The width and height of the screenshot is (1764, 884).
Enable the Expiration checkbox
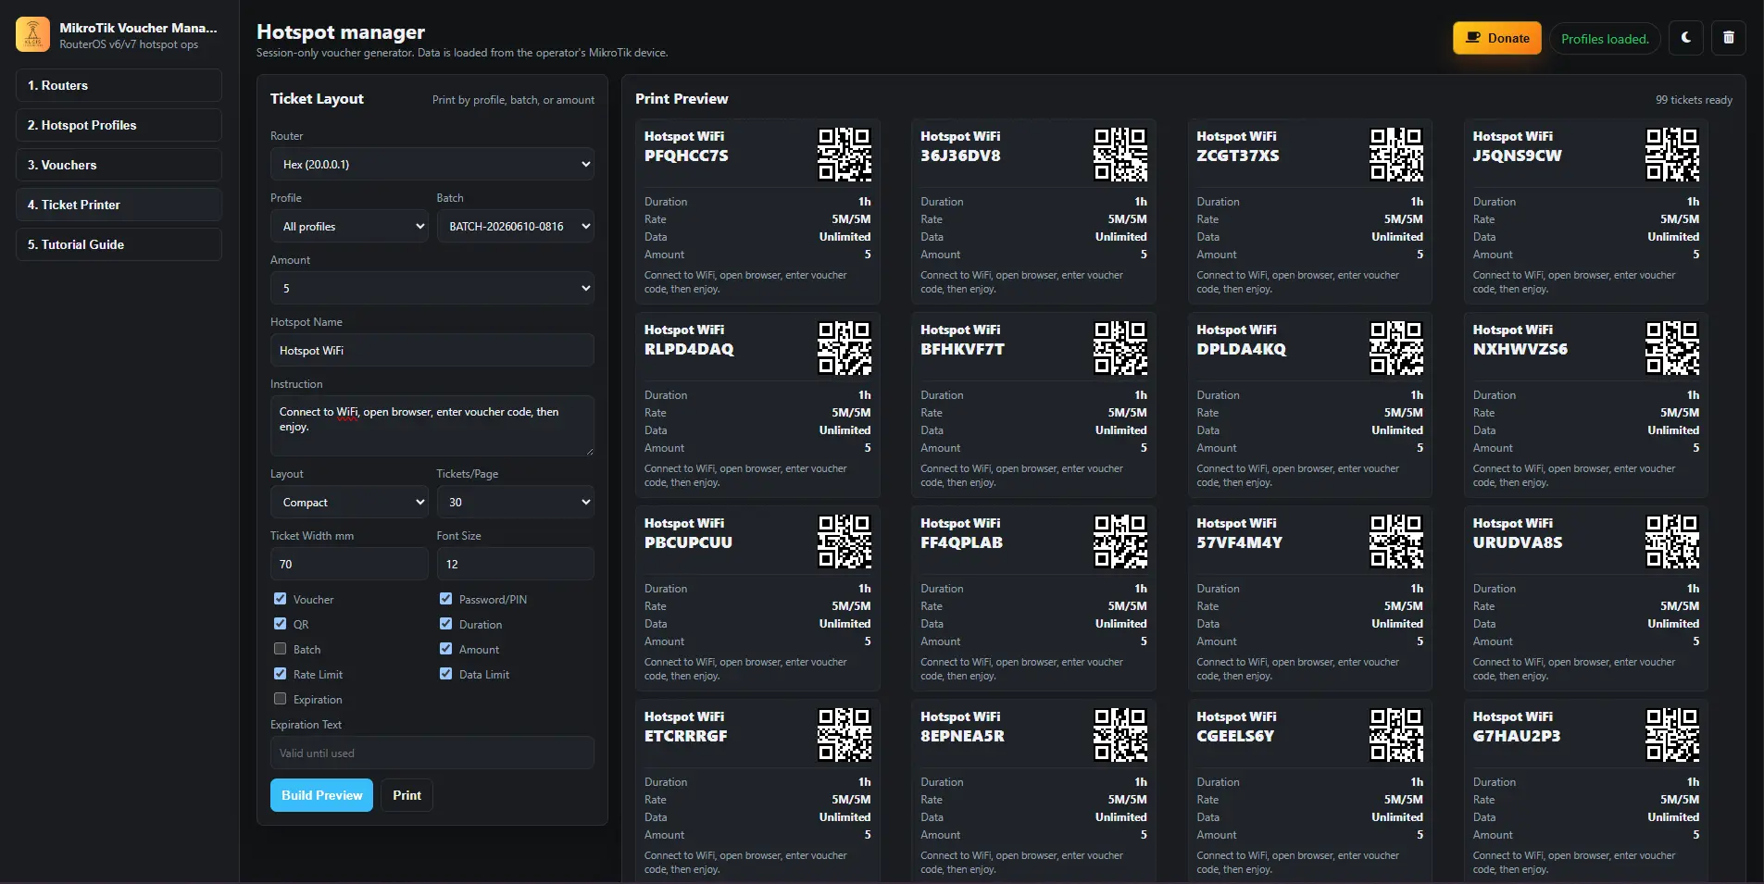point(280,699)
